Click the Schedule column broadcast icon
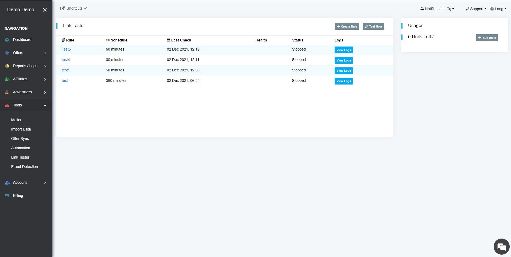 tap(108, 40)
